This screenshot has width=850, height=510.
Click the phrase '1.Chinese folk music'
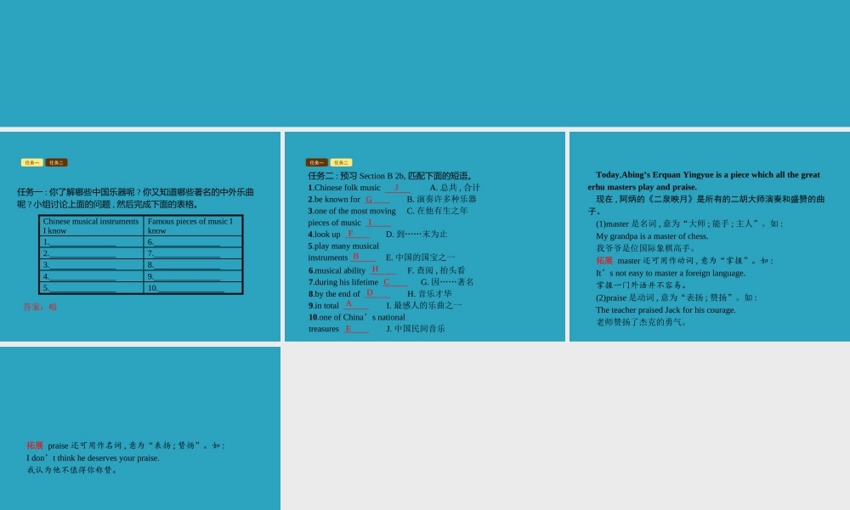[344, 188]
